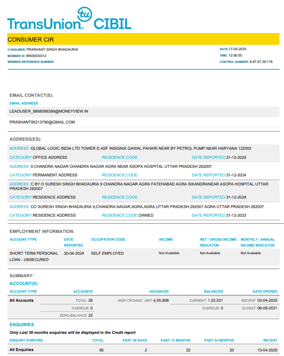Click the Member ID BN05034012

[x=36, y=56]
